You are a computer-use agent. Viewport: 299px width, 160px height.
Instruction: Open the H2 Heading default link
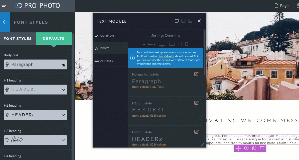(157, 145)
